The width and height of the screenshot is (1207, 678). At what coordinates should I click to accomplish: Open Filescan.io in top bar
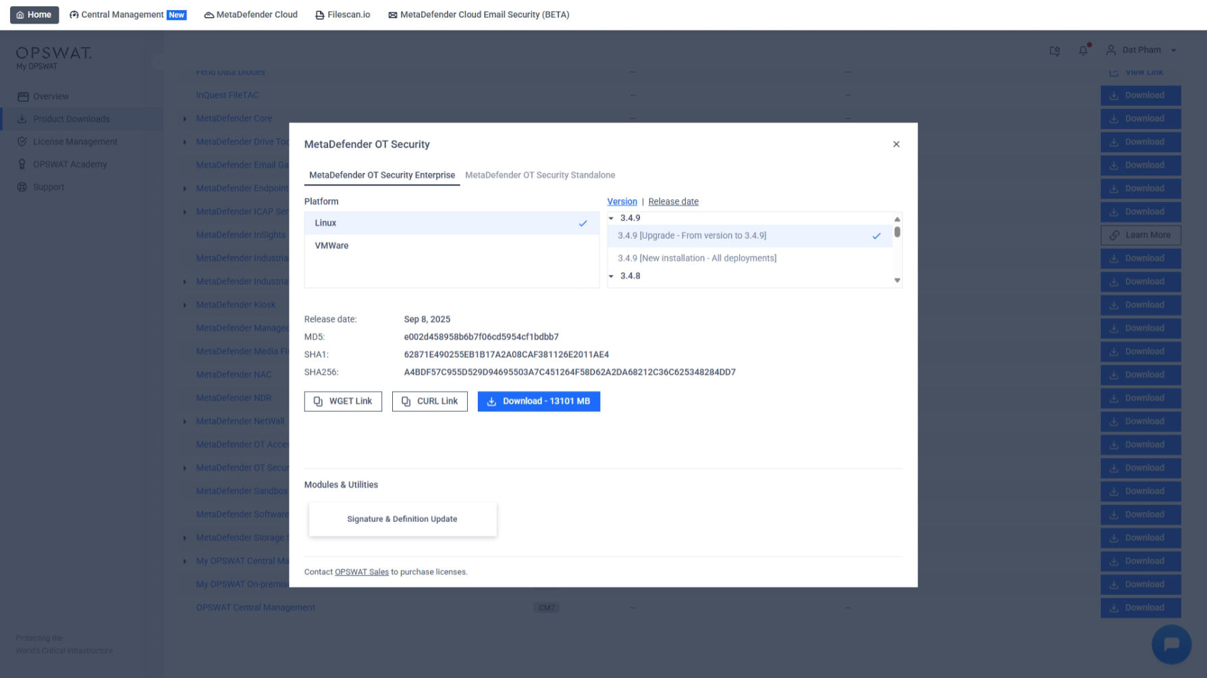343,15
